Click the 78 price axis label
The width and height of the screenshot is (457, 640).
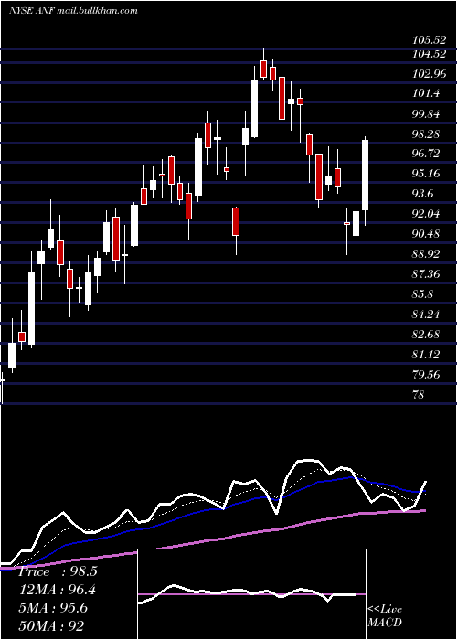pyautogui.click(x=419, y=394)
